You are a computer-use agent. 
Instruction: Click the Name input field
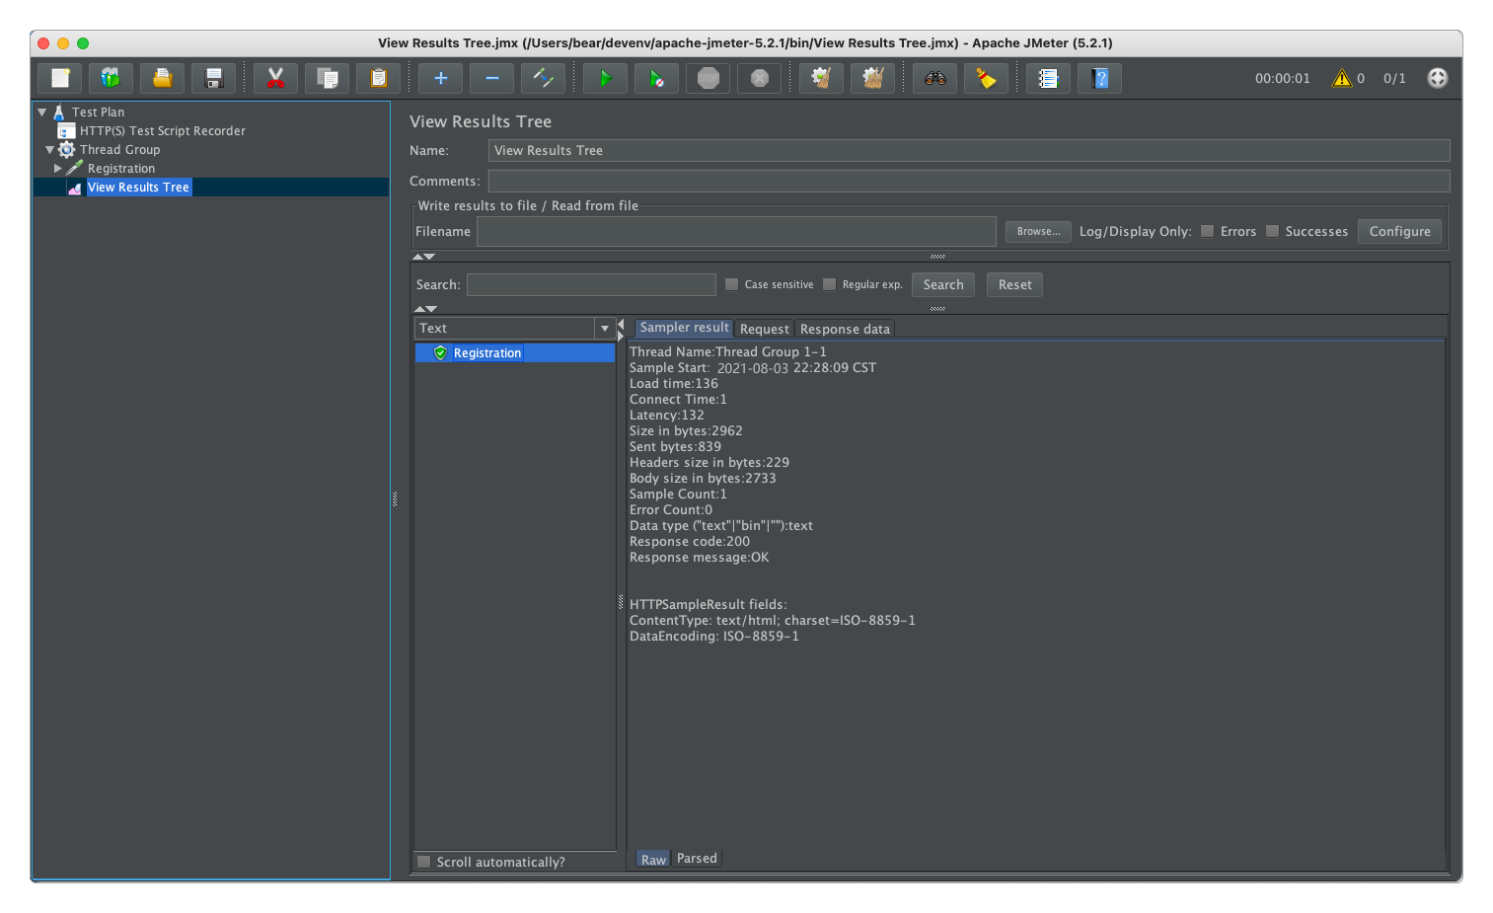[x=969, y=150]
